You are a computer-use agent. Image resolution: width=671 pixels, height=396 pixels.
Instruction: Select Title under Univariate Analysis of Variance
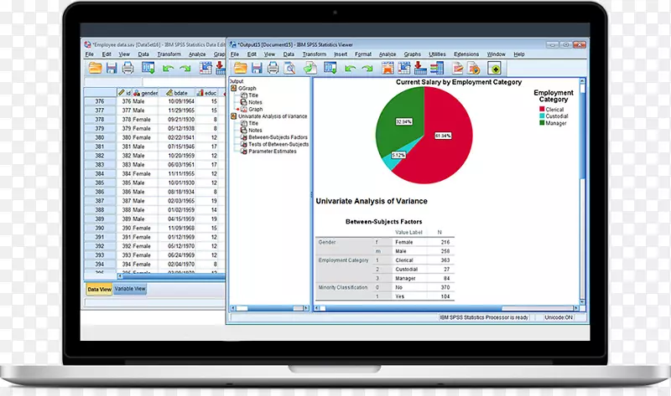[x=253, y=123]
